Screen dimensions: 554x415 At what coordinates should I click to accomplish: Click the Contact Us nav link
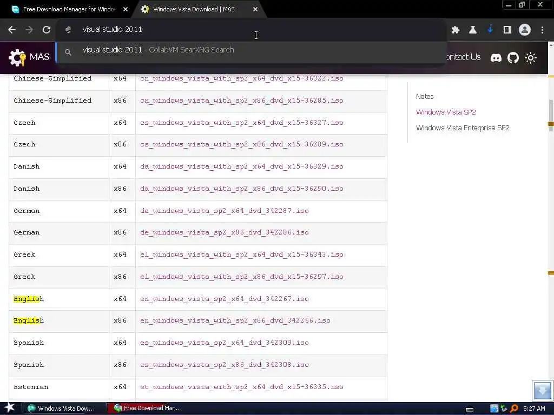tap(463, 57)
